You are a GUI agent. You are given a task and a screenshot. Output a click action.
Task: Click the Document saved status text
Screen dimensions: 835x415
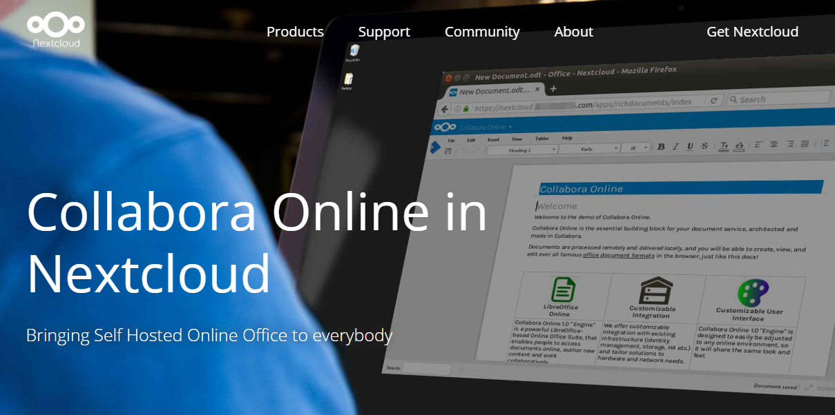point(775,387)
